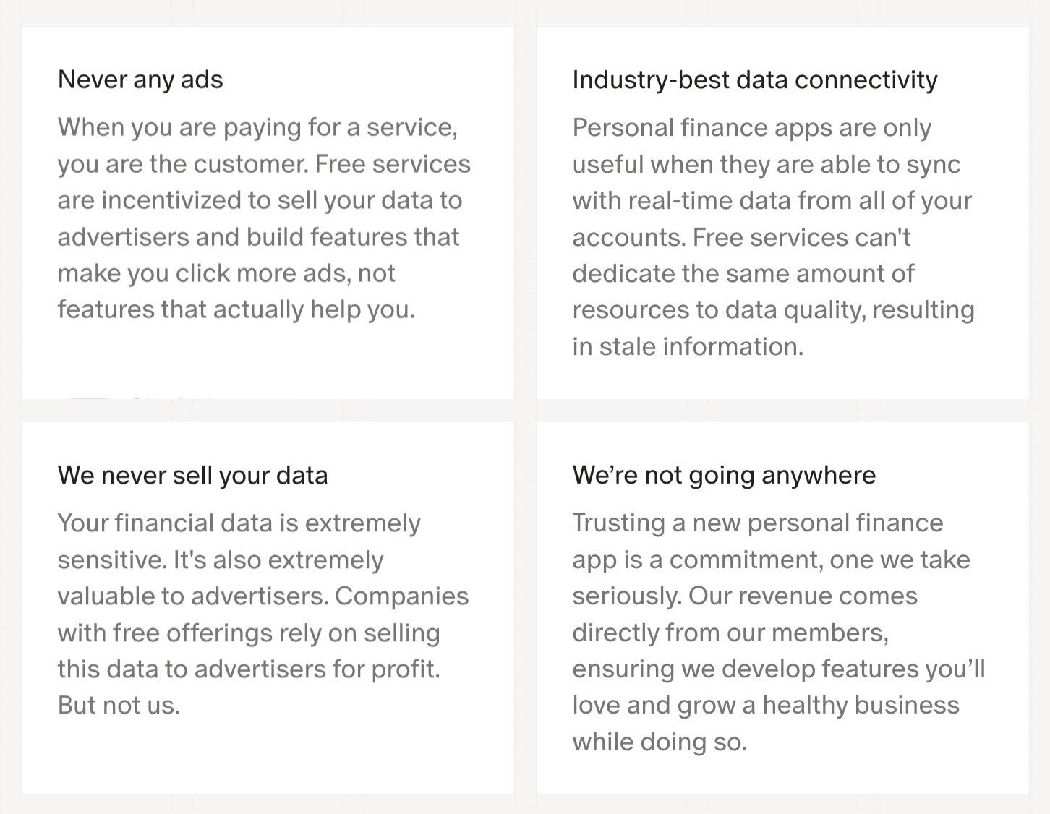
Task: Click the 'Industry-best data connectivity' heading
Action: click(x=754, y=80)
